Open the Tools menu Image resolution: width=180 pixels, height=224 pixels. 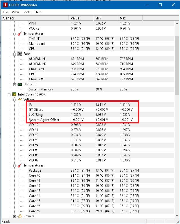(27, 12)
